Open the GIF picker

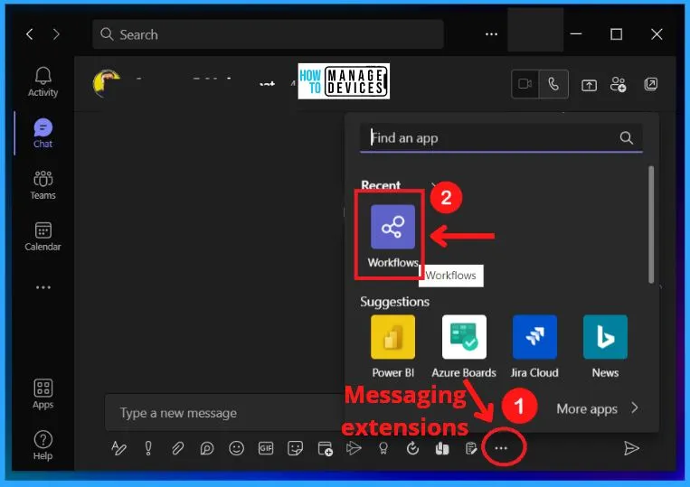click(266, 448)
